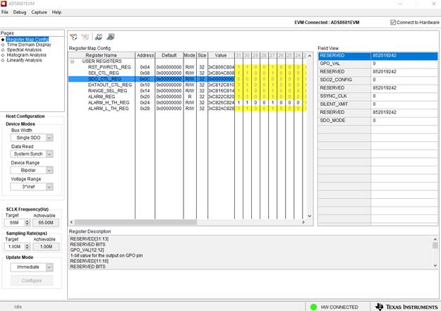Click the Sampling Rate achievable 1.00M field
The width and height of the screenshot is (441, 311).
tap(46, 247)
